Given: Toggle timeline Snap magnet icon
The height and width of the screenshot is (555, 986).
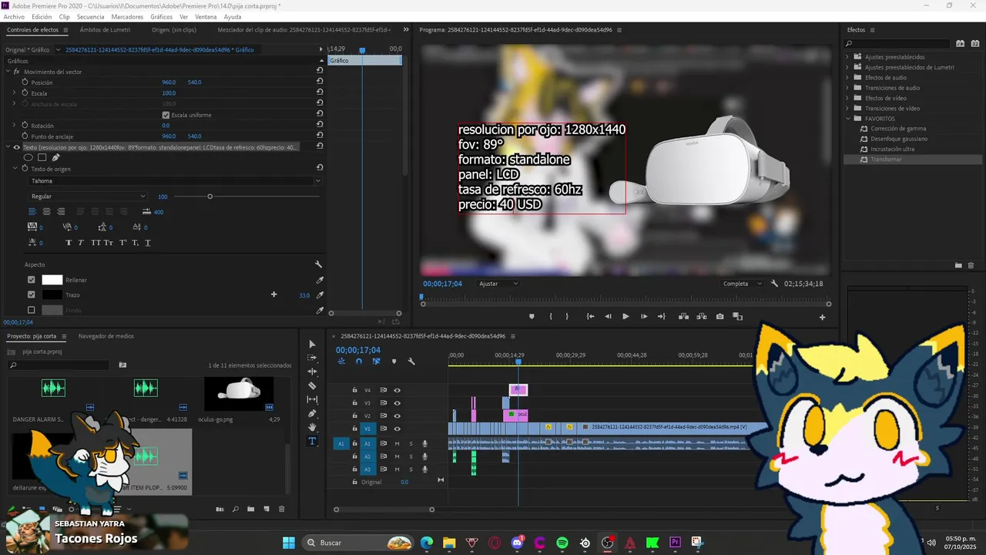Looking at the screenshot, I should tap(358, 362).
